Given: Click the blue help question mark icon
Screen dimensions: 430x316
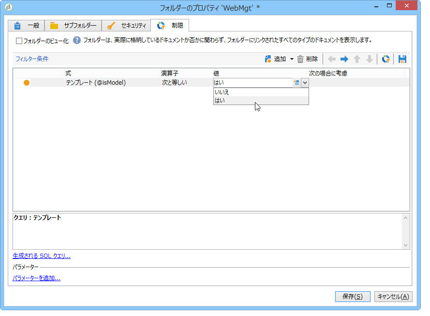Looking at the screenshot, I should point(77,40).
